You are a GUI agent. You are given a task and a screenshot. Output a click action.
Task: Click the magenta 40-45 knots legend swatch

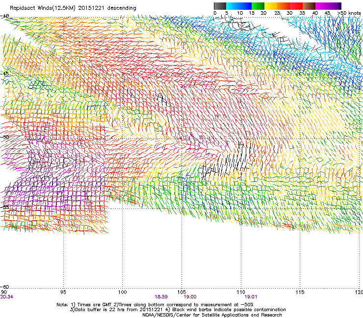(322, 6)
